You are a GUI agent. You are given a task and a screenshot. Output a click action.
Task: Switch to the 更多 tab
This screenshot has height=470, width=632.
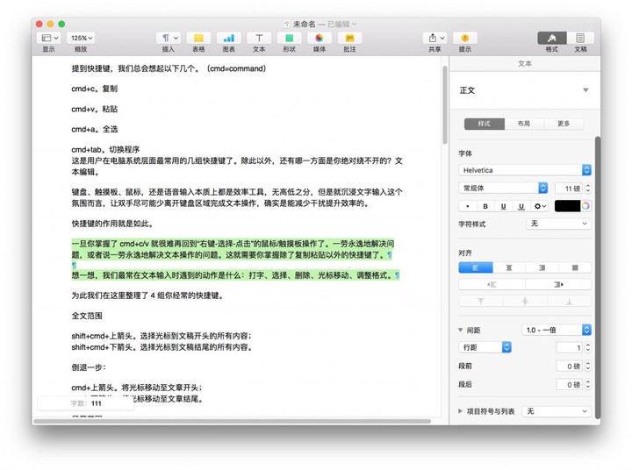pyautogui.click(x=564, y=124)
